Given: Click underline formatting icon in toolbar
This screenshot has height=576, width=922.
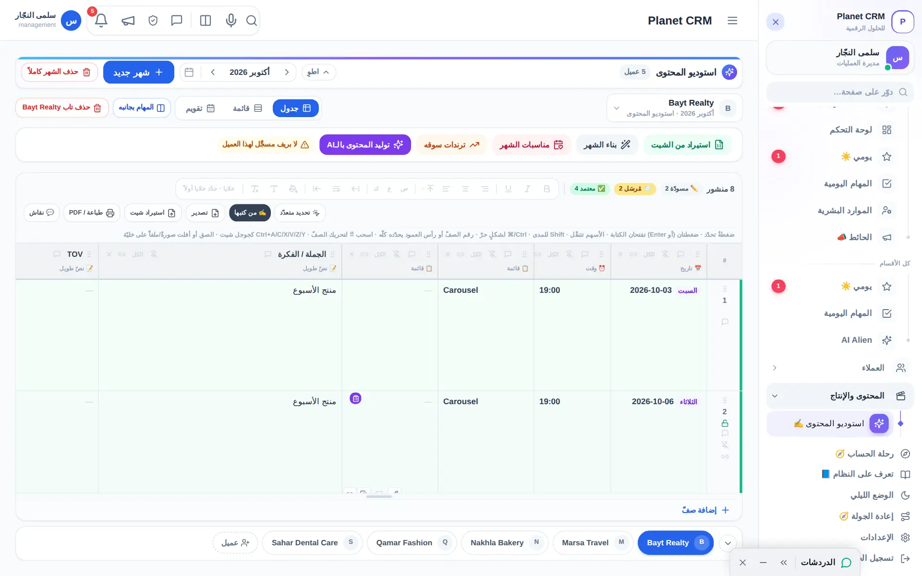Looking at the screenshot, I should click(x=508, y=189).
